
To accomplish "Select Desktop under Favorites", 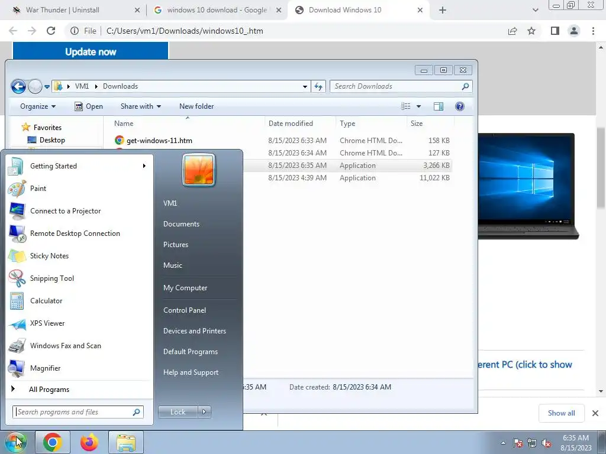I will [x=52, y=140].
